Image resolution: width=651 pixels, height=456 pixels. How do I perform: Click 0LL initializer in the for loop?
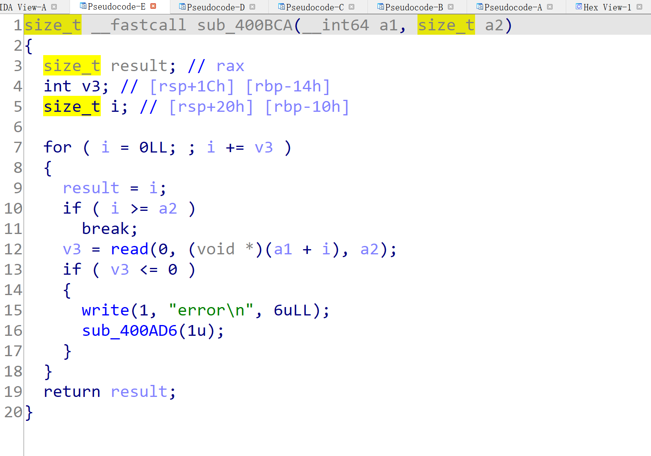click(154, 147)
